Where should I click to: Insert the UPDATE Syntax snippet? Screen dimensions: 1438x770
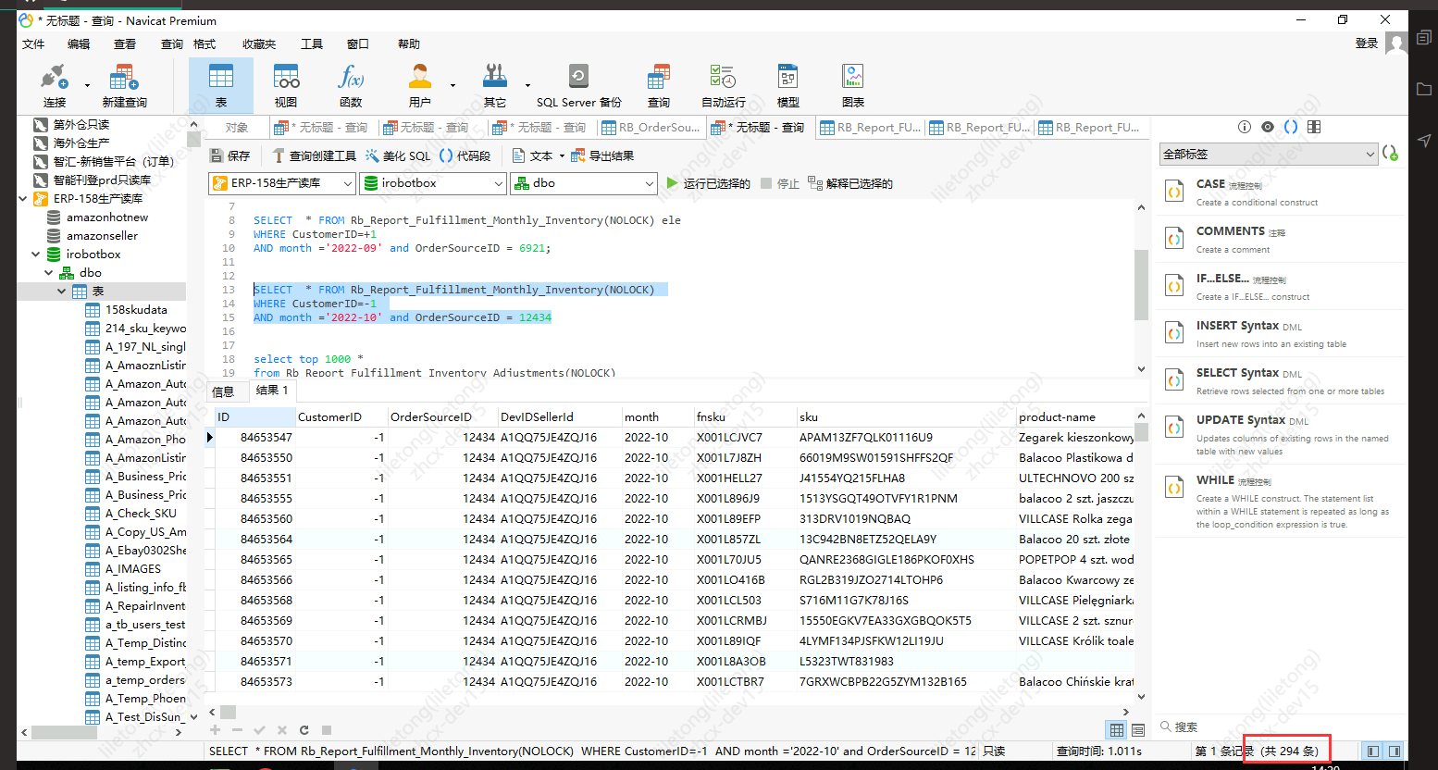[x=1279, y=434]
